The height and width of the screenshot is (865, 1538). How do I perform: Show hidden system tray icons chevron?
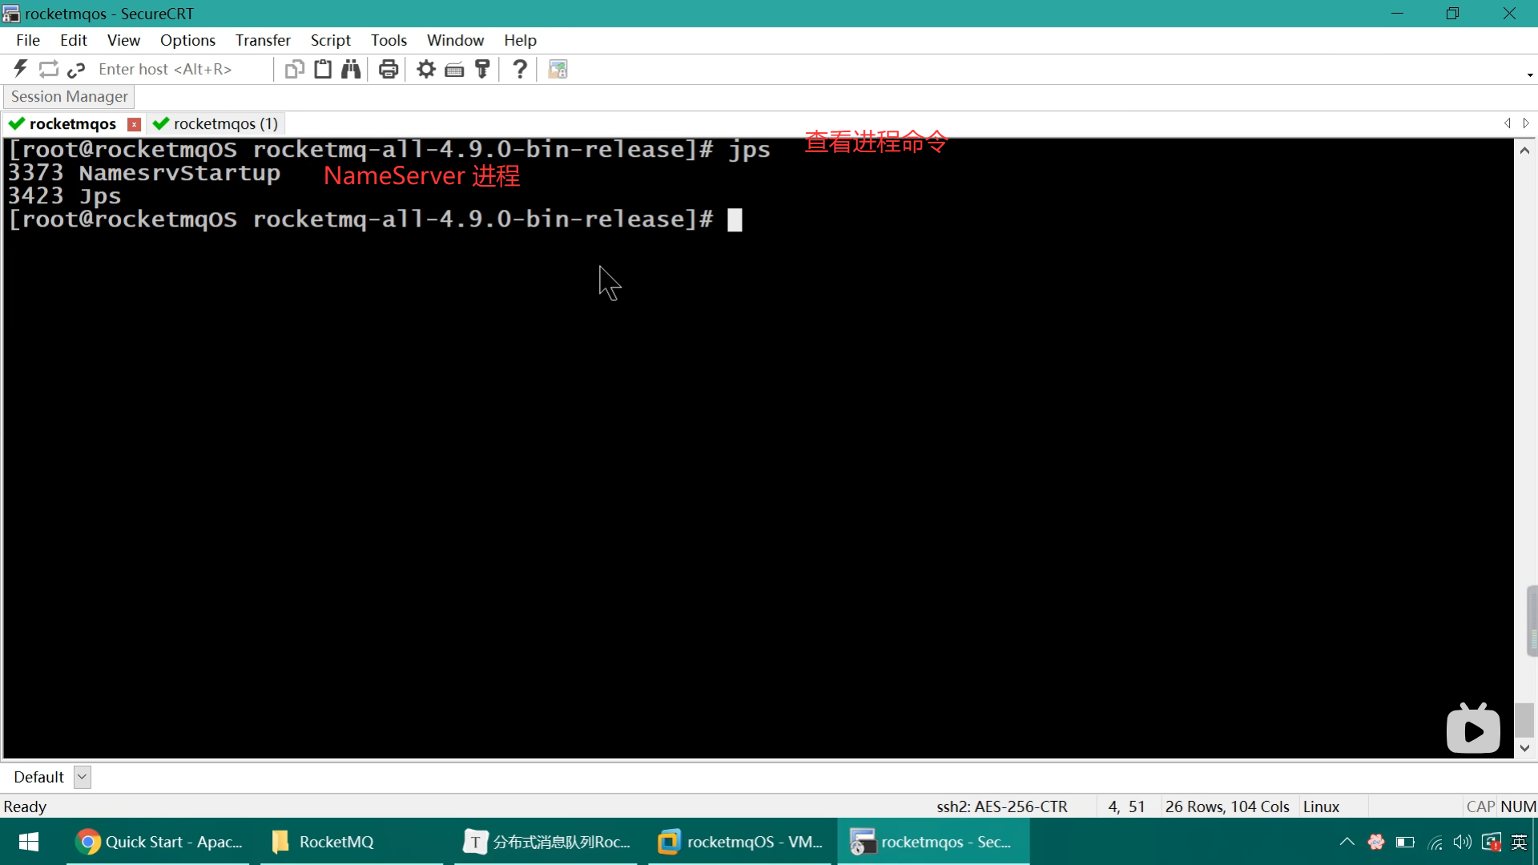coord(1347,842)
